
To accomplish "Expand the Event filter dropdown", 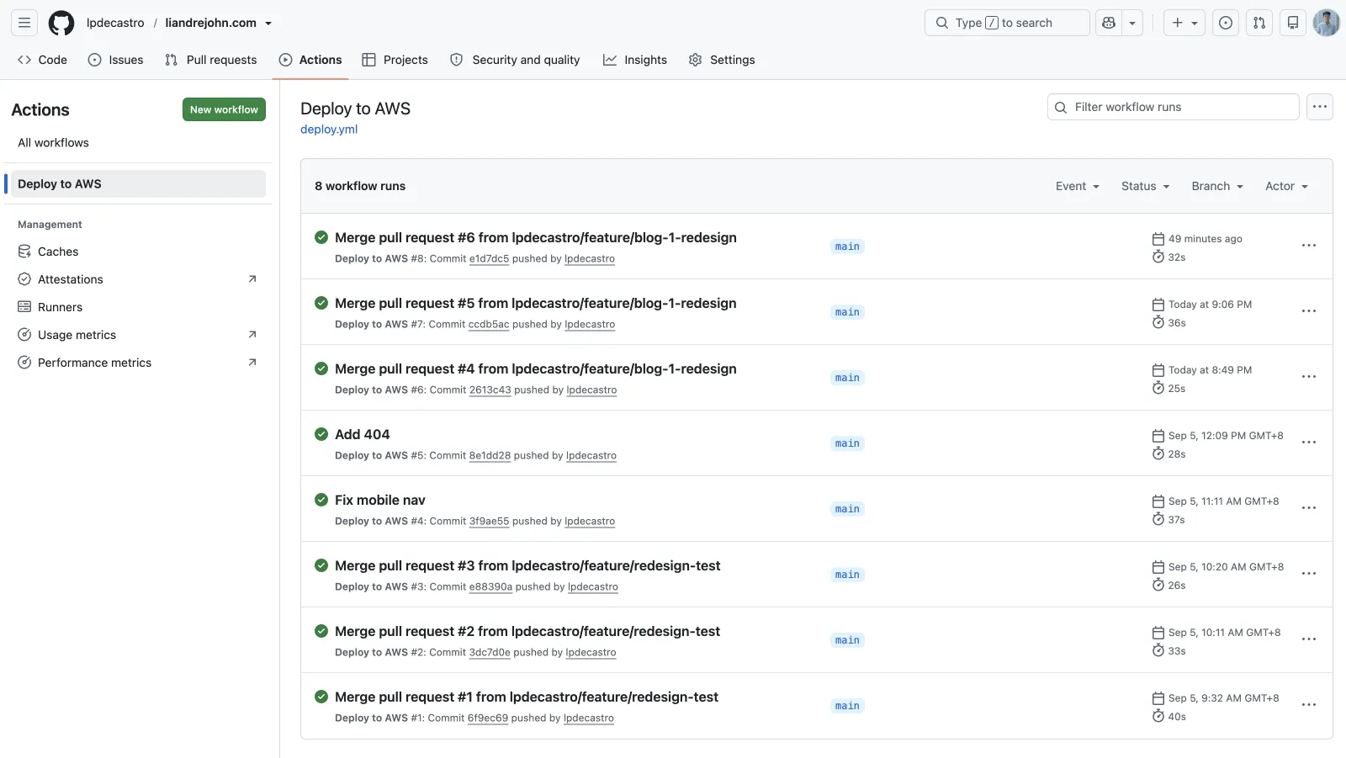I will (1078, 186).
